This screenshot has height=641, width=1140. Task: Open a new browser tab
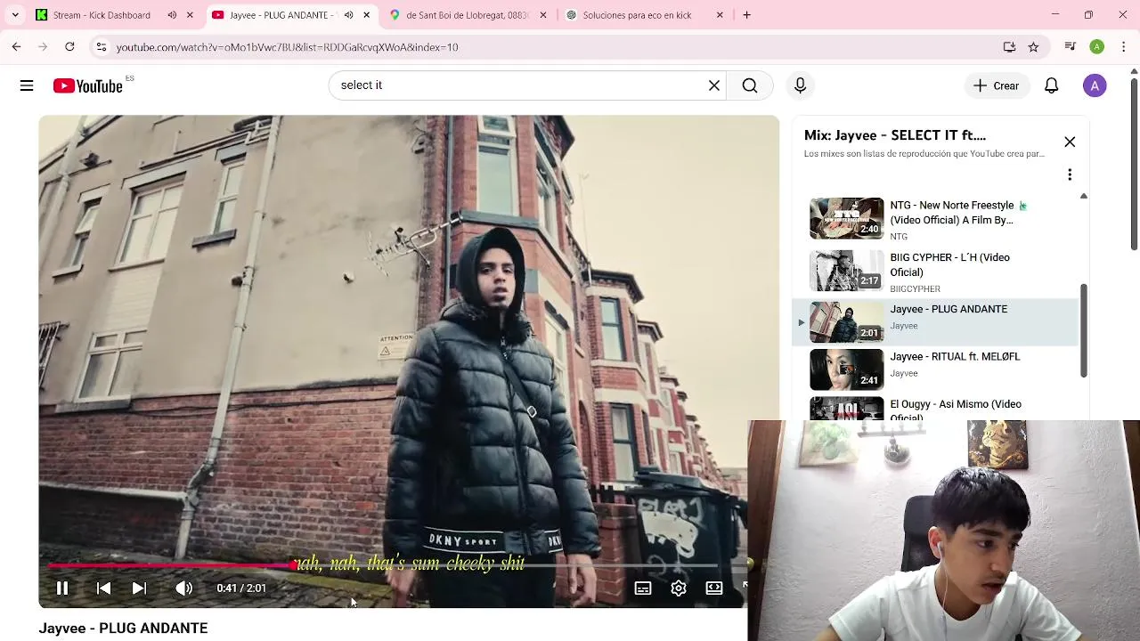pos(746,15)
